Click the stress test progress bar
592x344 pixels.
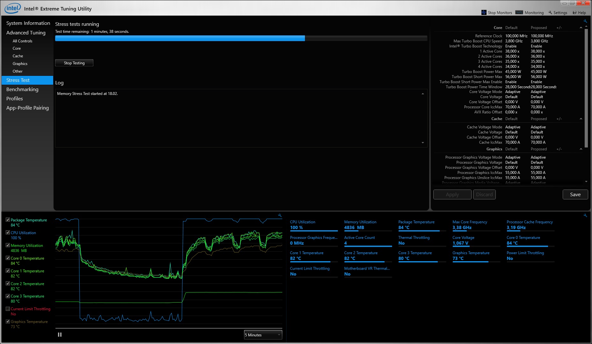(241, 38)
